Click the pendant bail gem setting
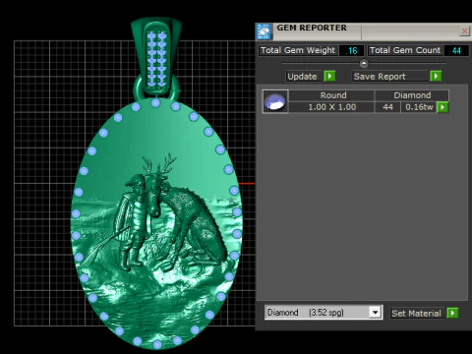 [156, 59]
